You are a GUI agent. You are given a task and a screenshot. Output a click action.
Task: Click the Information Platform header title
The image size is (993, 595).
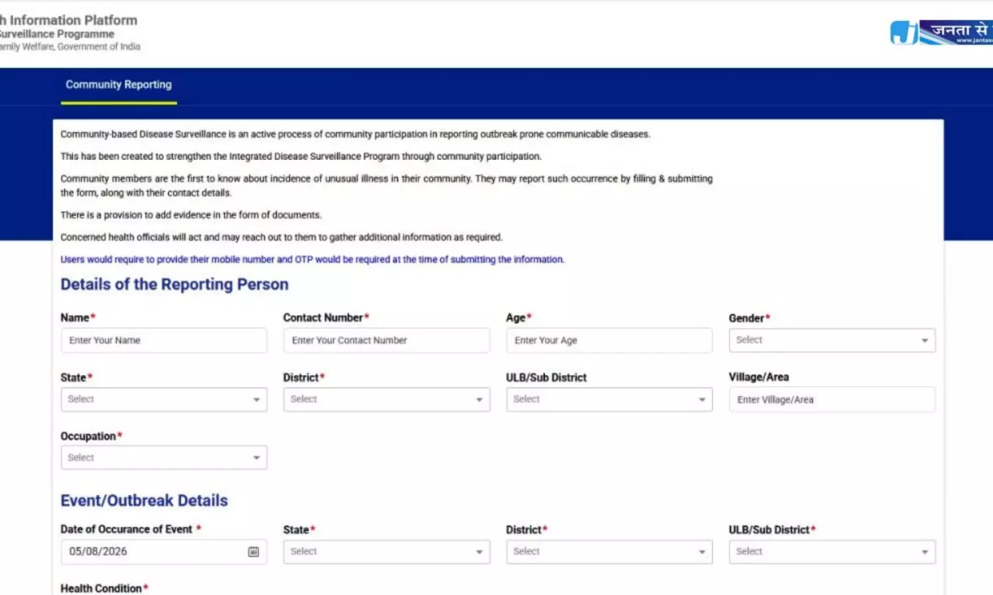tap(69, 20)
